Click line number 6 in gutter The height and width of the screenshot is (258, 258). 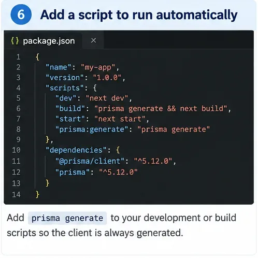click(19, 109)
